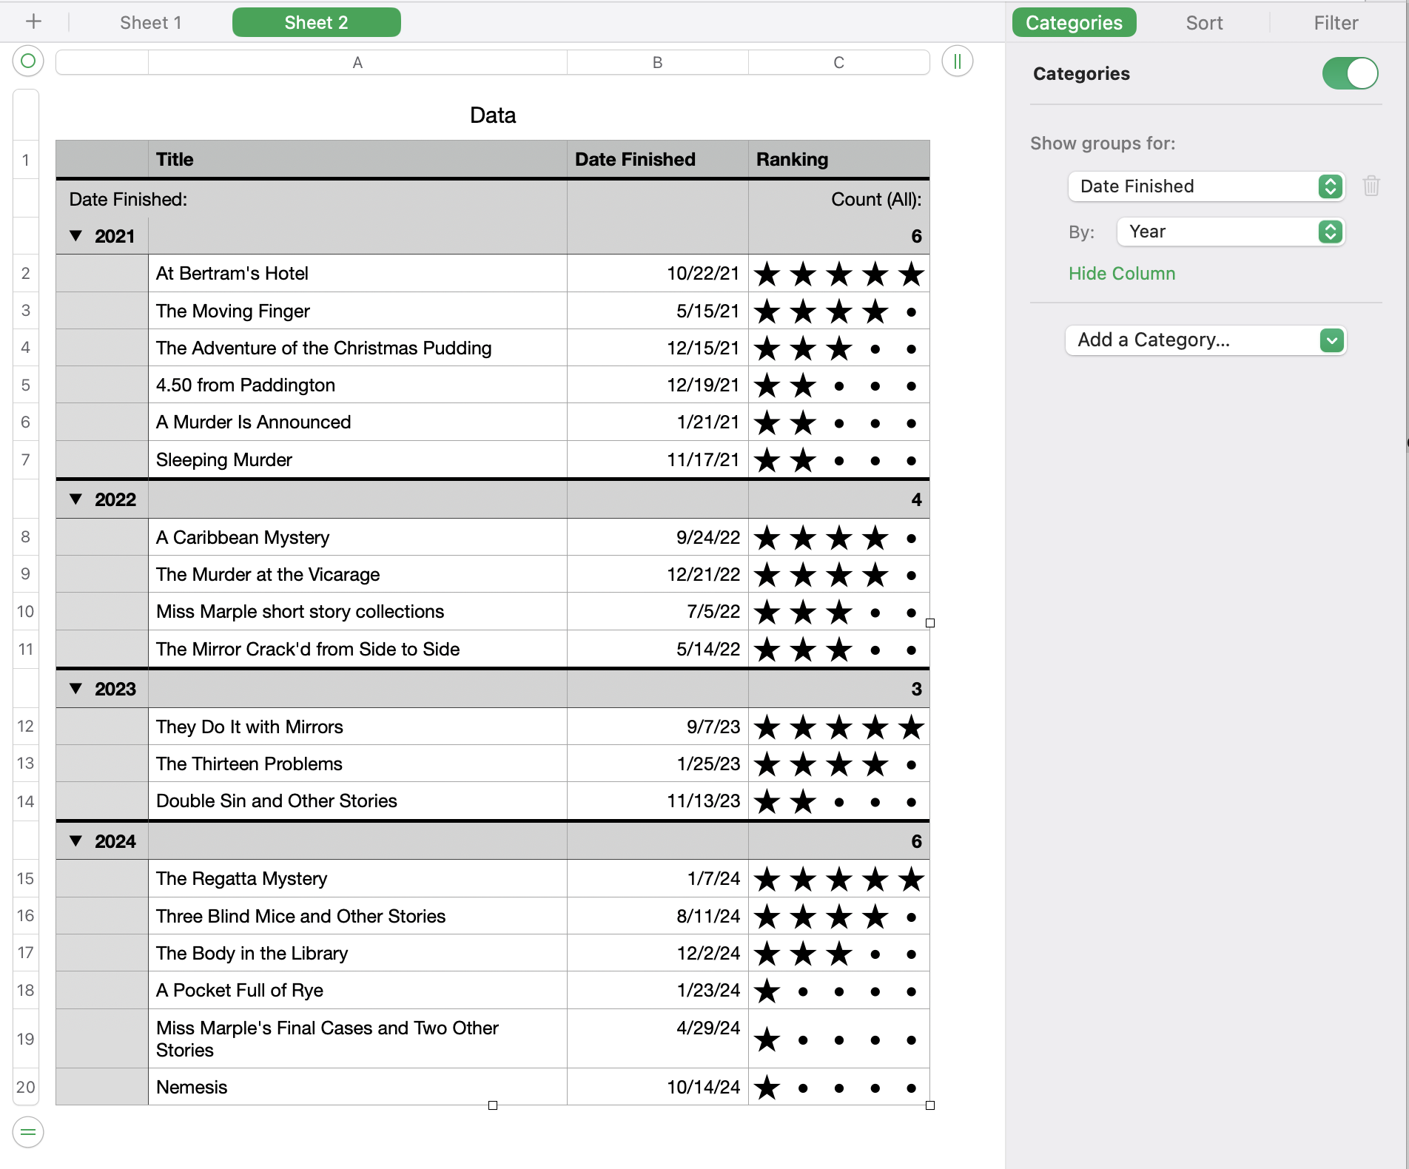This screenshot has width=1409, height=1169.
Task: Select 'A Caribbean Mystery' cell
Action: coord(357,537)
